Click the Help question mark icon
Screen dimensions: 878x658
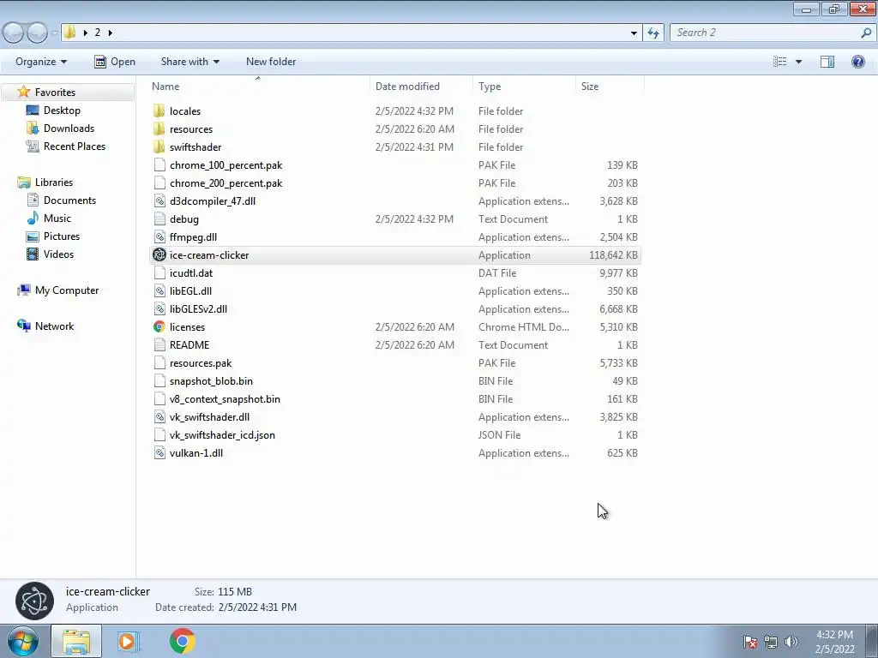coord(857,62)
